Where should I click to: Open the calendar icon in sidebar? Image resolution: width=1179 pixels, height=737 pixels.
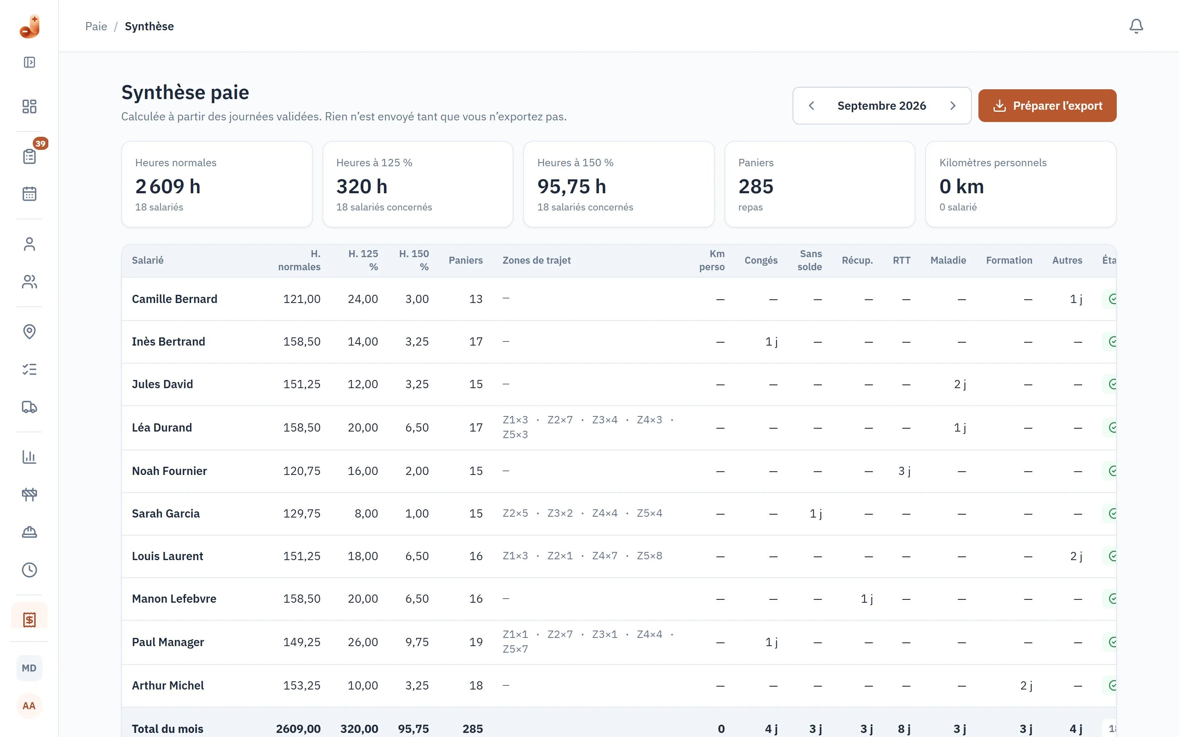point(29,194)
